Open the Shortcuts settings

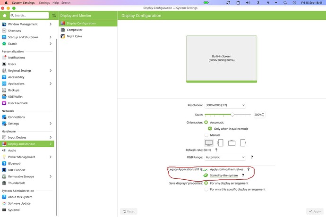(27, 31)
